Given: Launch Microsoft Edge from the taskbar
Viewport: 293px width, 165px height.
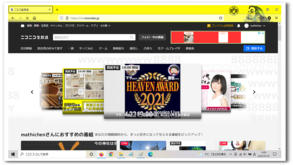Looking at the screenshot, I should [x=150, y=154].
